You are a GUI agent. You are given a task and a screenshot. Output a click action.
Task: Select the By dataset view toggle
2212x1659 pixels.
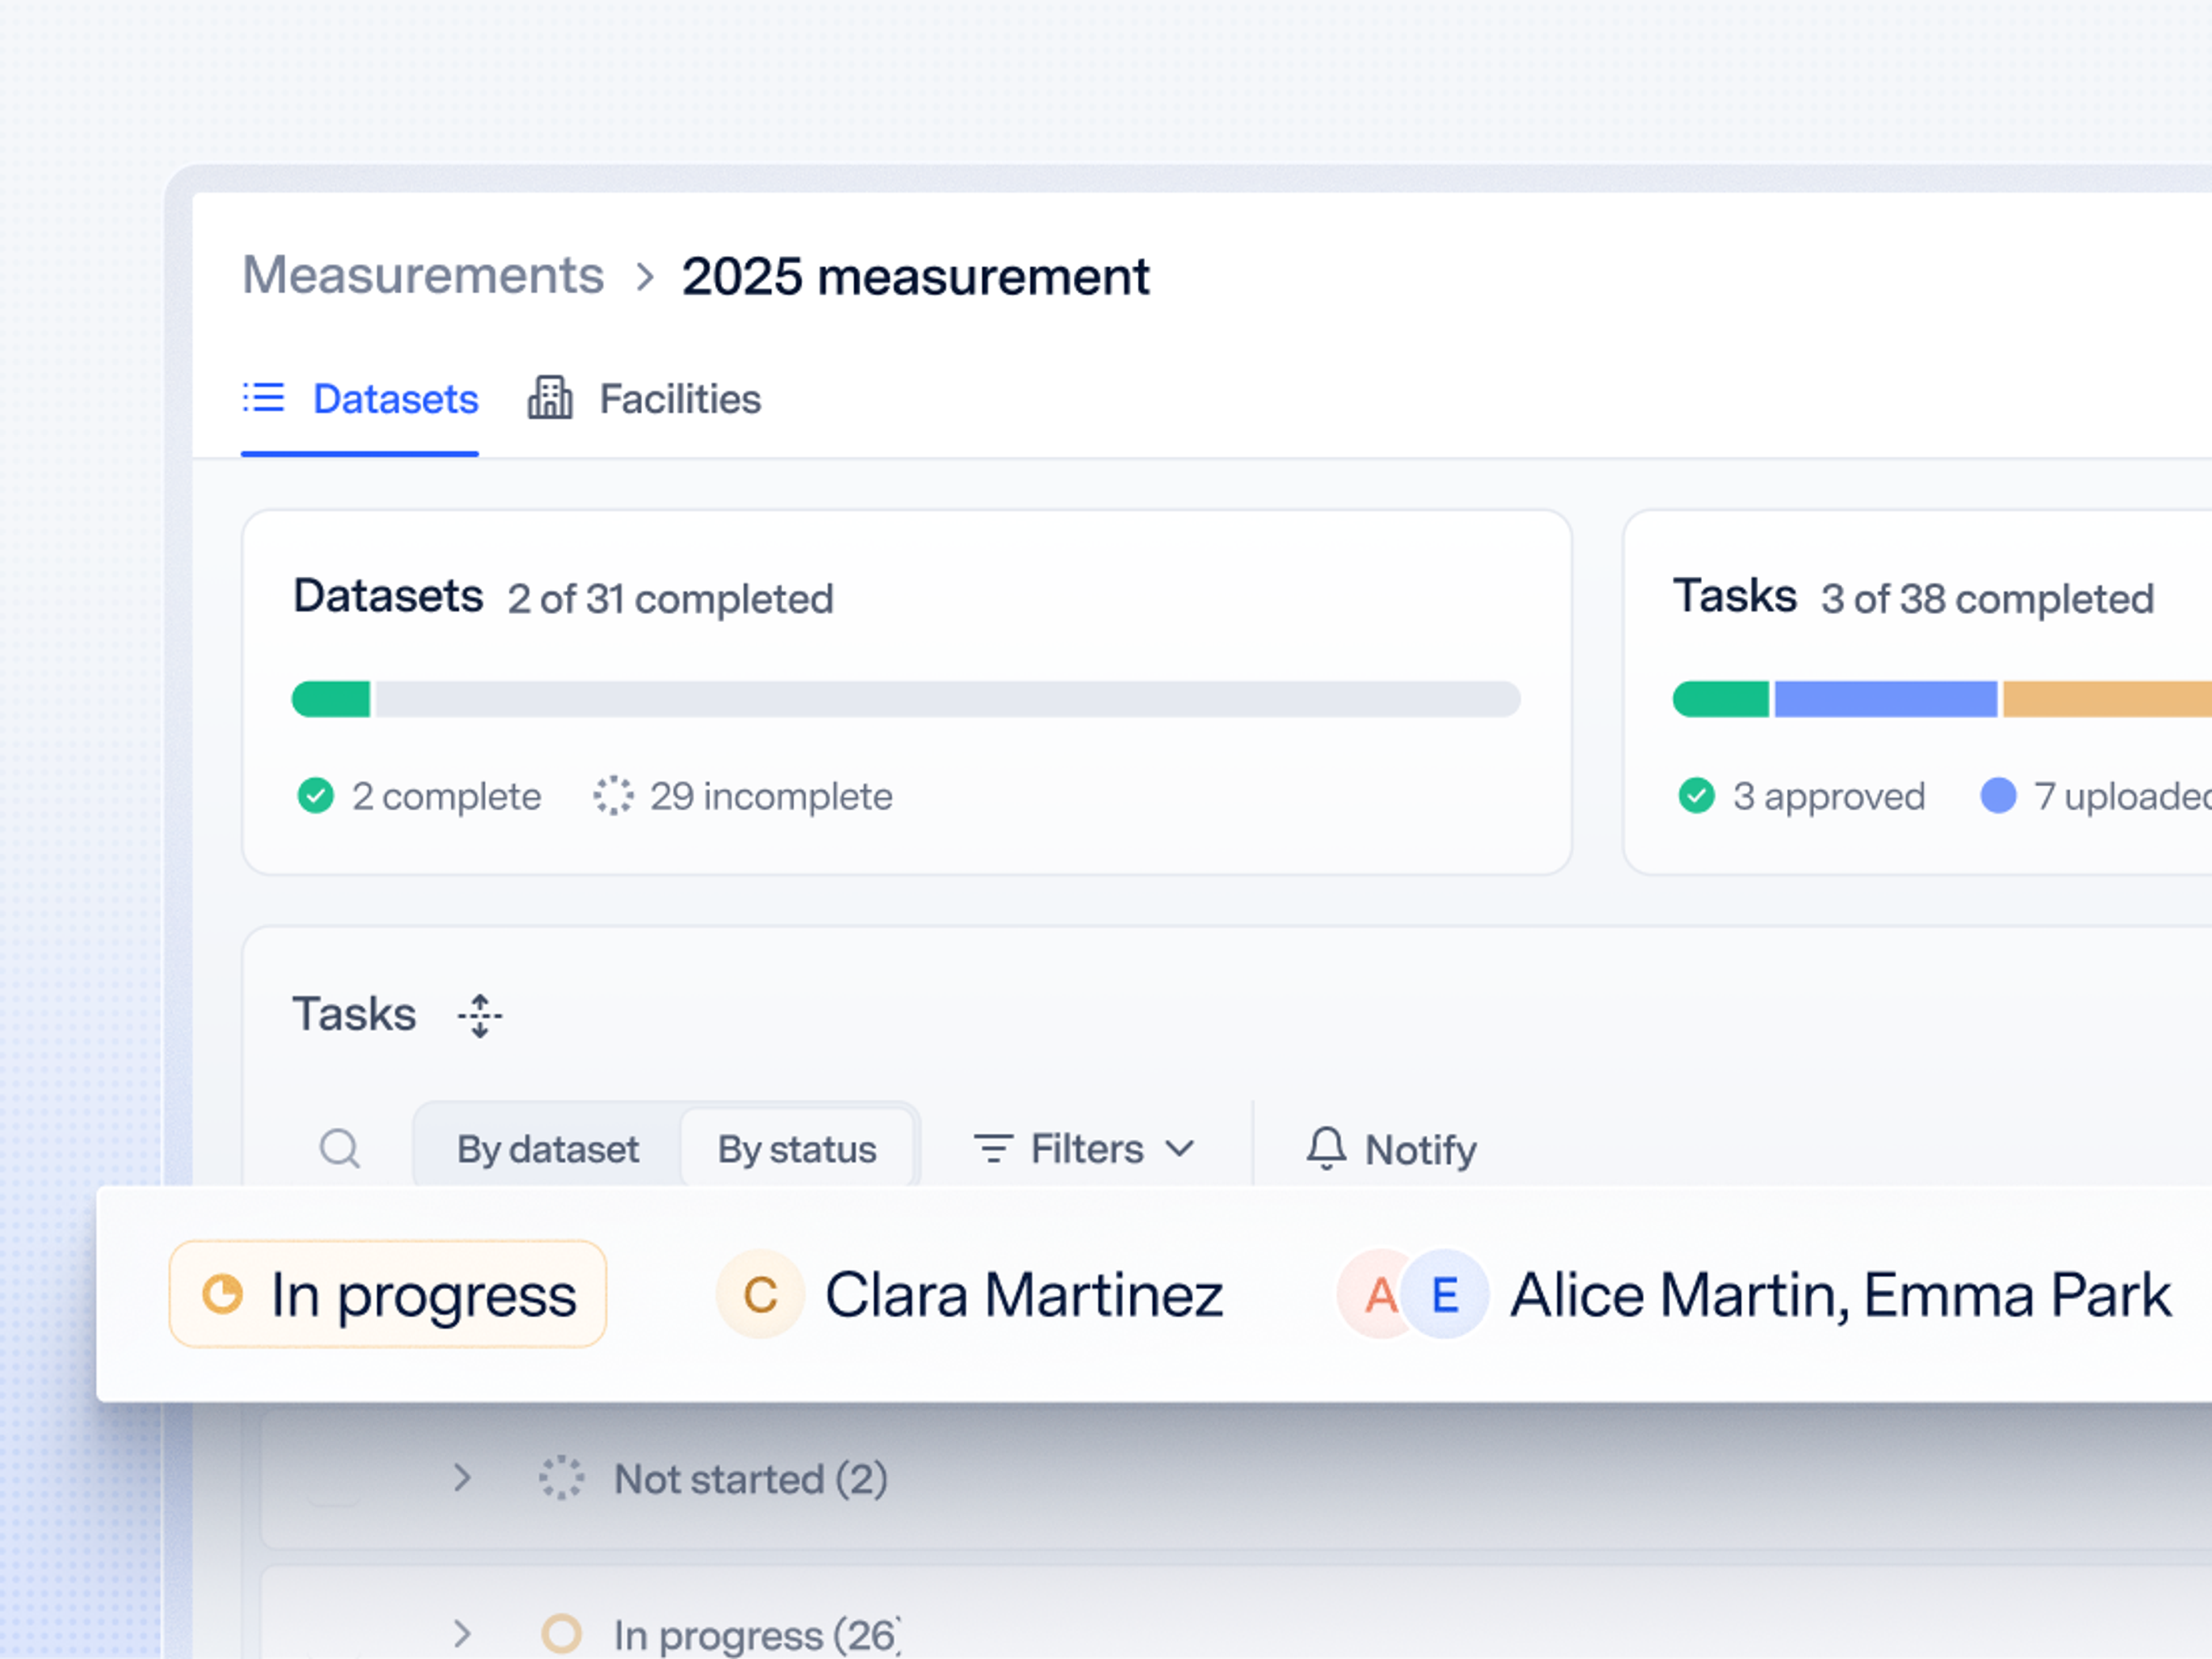(x=547, y=1149)
